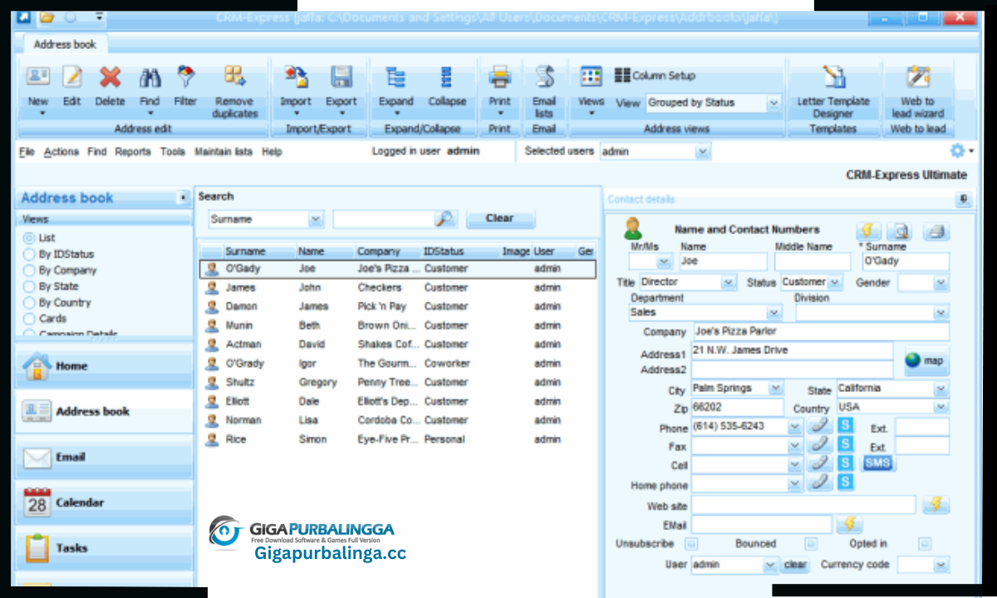Screen dimensions: 997x598
Task: Click the search magnifier icon
Action: coord(445,219)
